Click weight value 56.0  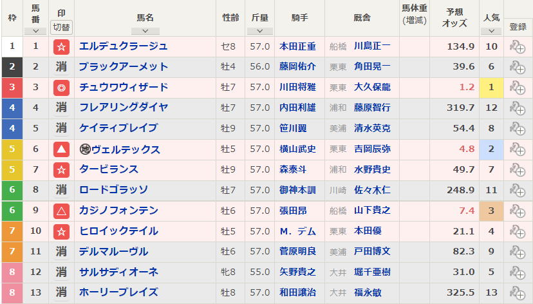pyautogui.click(x=259, y=66)
